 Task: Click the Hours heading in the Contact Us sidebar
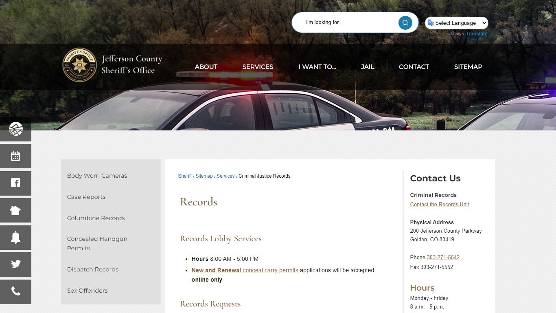pos(422,288)
